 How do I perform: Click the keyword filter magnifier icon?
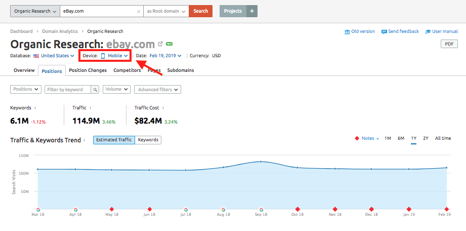[x=95, y=89]
